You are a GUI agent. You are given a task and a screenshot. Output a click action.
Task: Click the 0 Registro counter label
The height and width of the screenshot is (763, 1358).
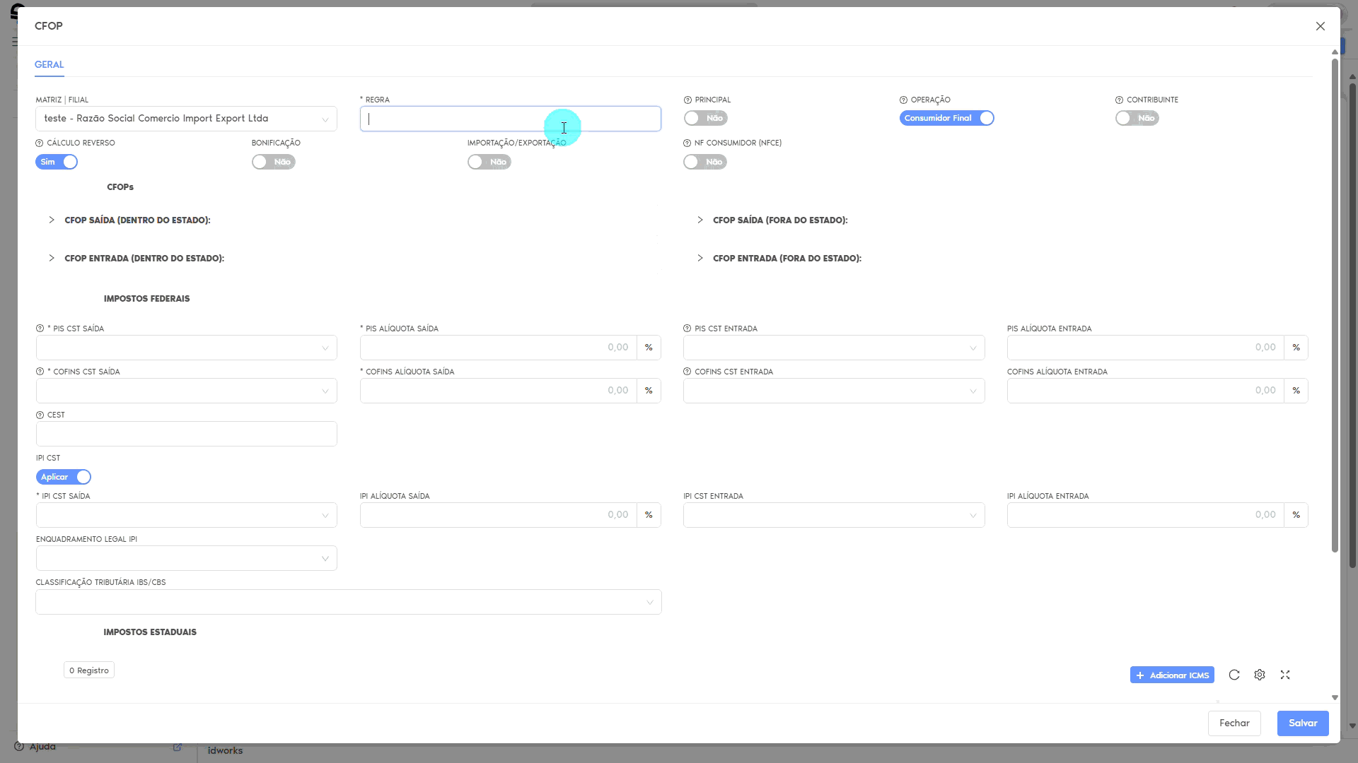[89, 670]
